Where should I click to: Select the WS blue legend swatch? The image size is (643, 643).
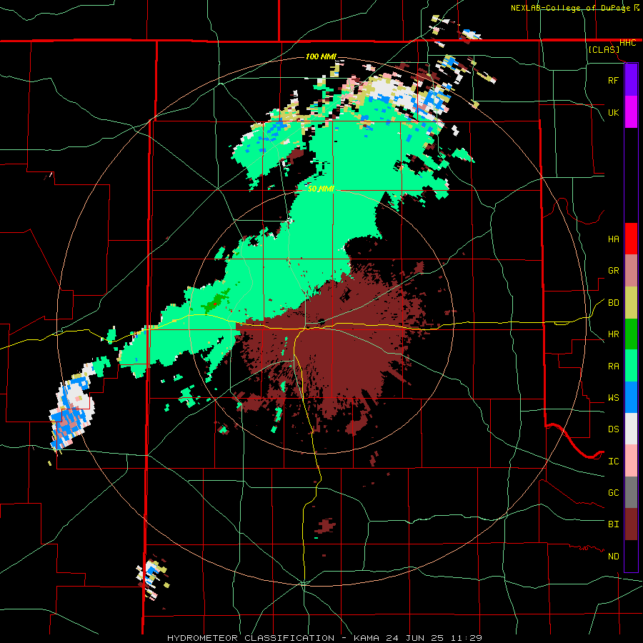point(631,397)
